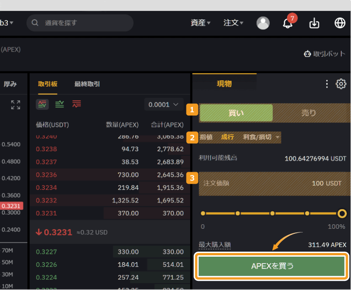
Task: Click ask price 0.3237
Action: click(46, 162)
